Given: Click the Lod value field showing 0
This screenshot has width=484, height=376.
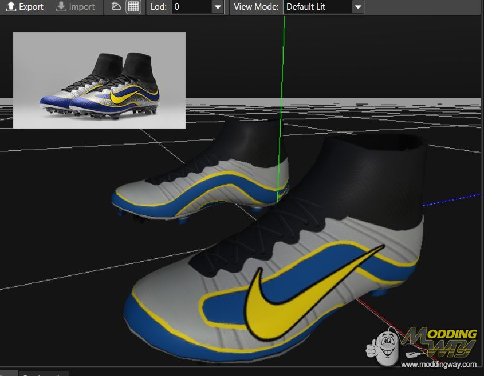Looking at the screenshot, I should (190, 7).
